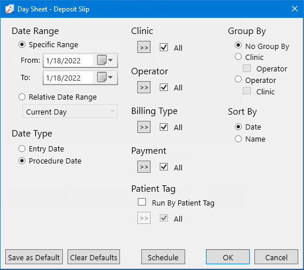Click the Clear Defaults button
The width and height of the screenshot is (304, 270).
(93, 257)
